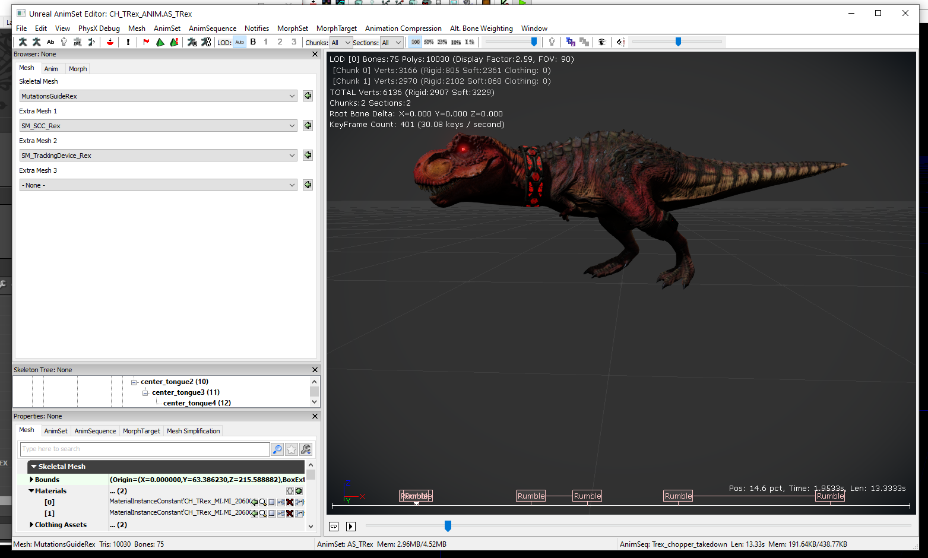
Task: Click the magnifier search icon in Properties
Action: tap(277, 449)
